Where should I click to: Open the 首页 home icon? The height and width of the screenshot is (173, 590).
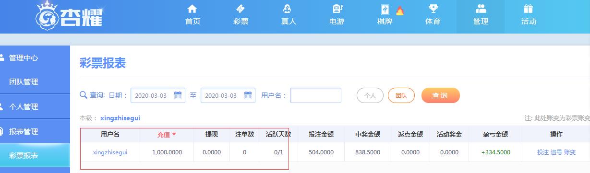click(193, 9)
